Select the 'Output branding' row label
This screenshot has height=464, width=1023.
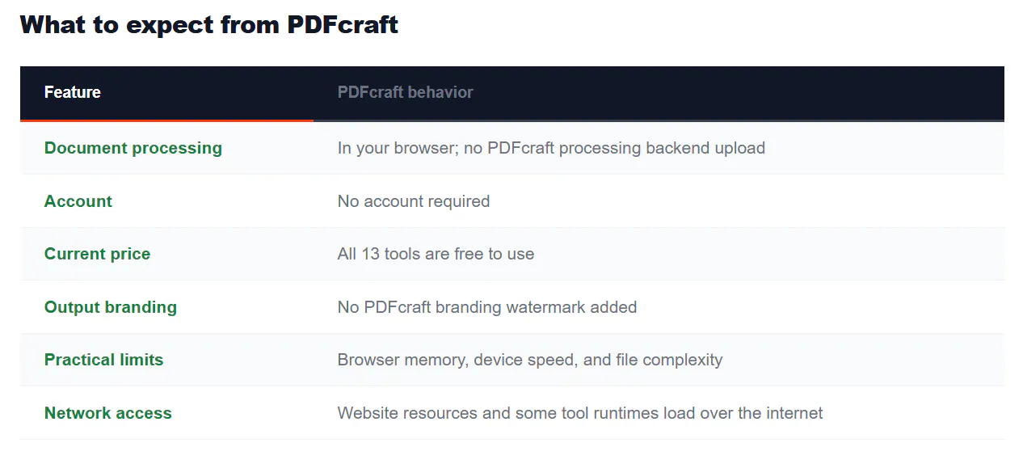click(111, 307)
